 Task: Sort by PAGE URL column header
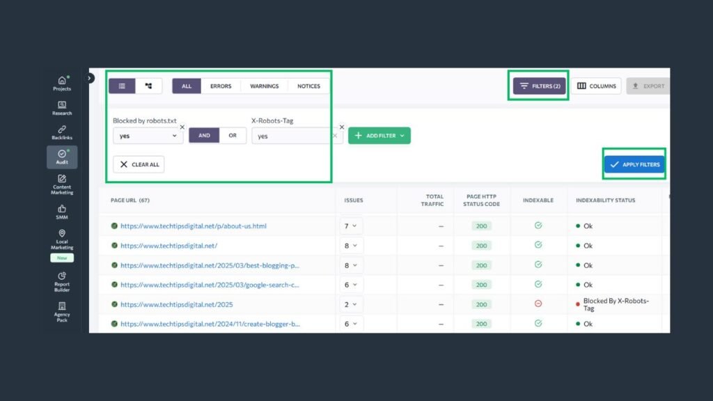coord(130,200)
